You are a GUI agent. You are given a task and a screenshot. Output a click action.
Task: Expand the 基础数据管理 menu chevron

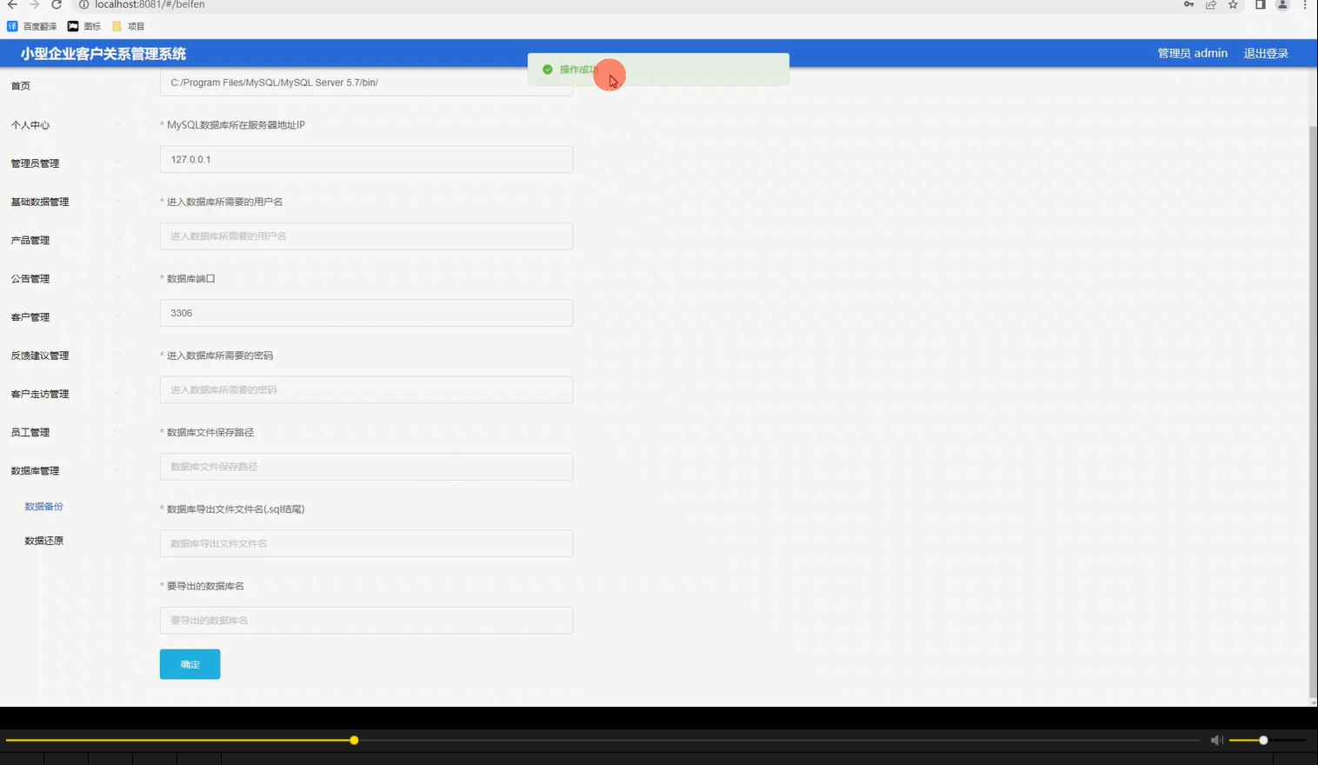pyautogui.click(x=117, y=201)
